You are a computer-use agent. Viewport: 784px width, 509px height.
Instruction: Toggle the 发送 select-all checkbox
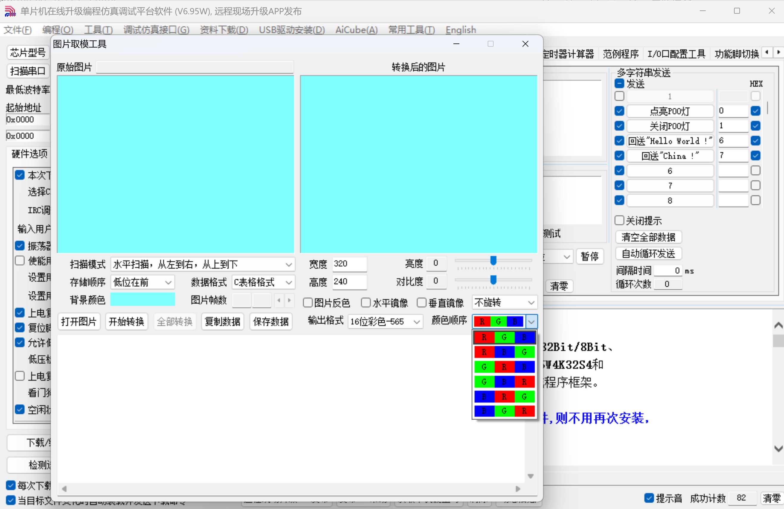[x=619, y=83]
